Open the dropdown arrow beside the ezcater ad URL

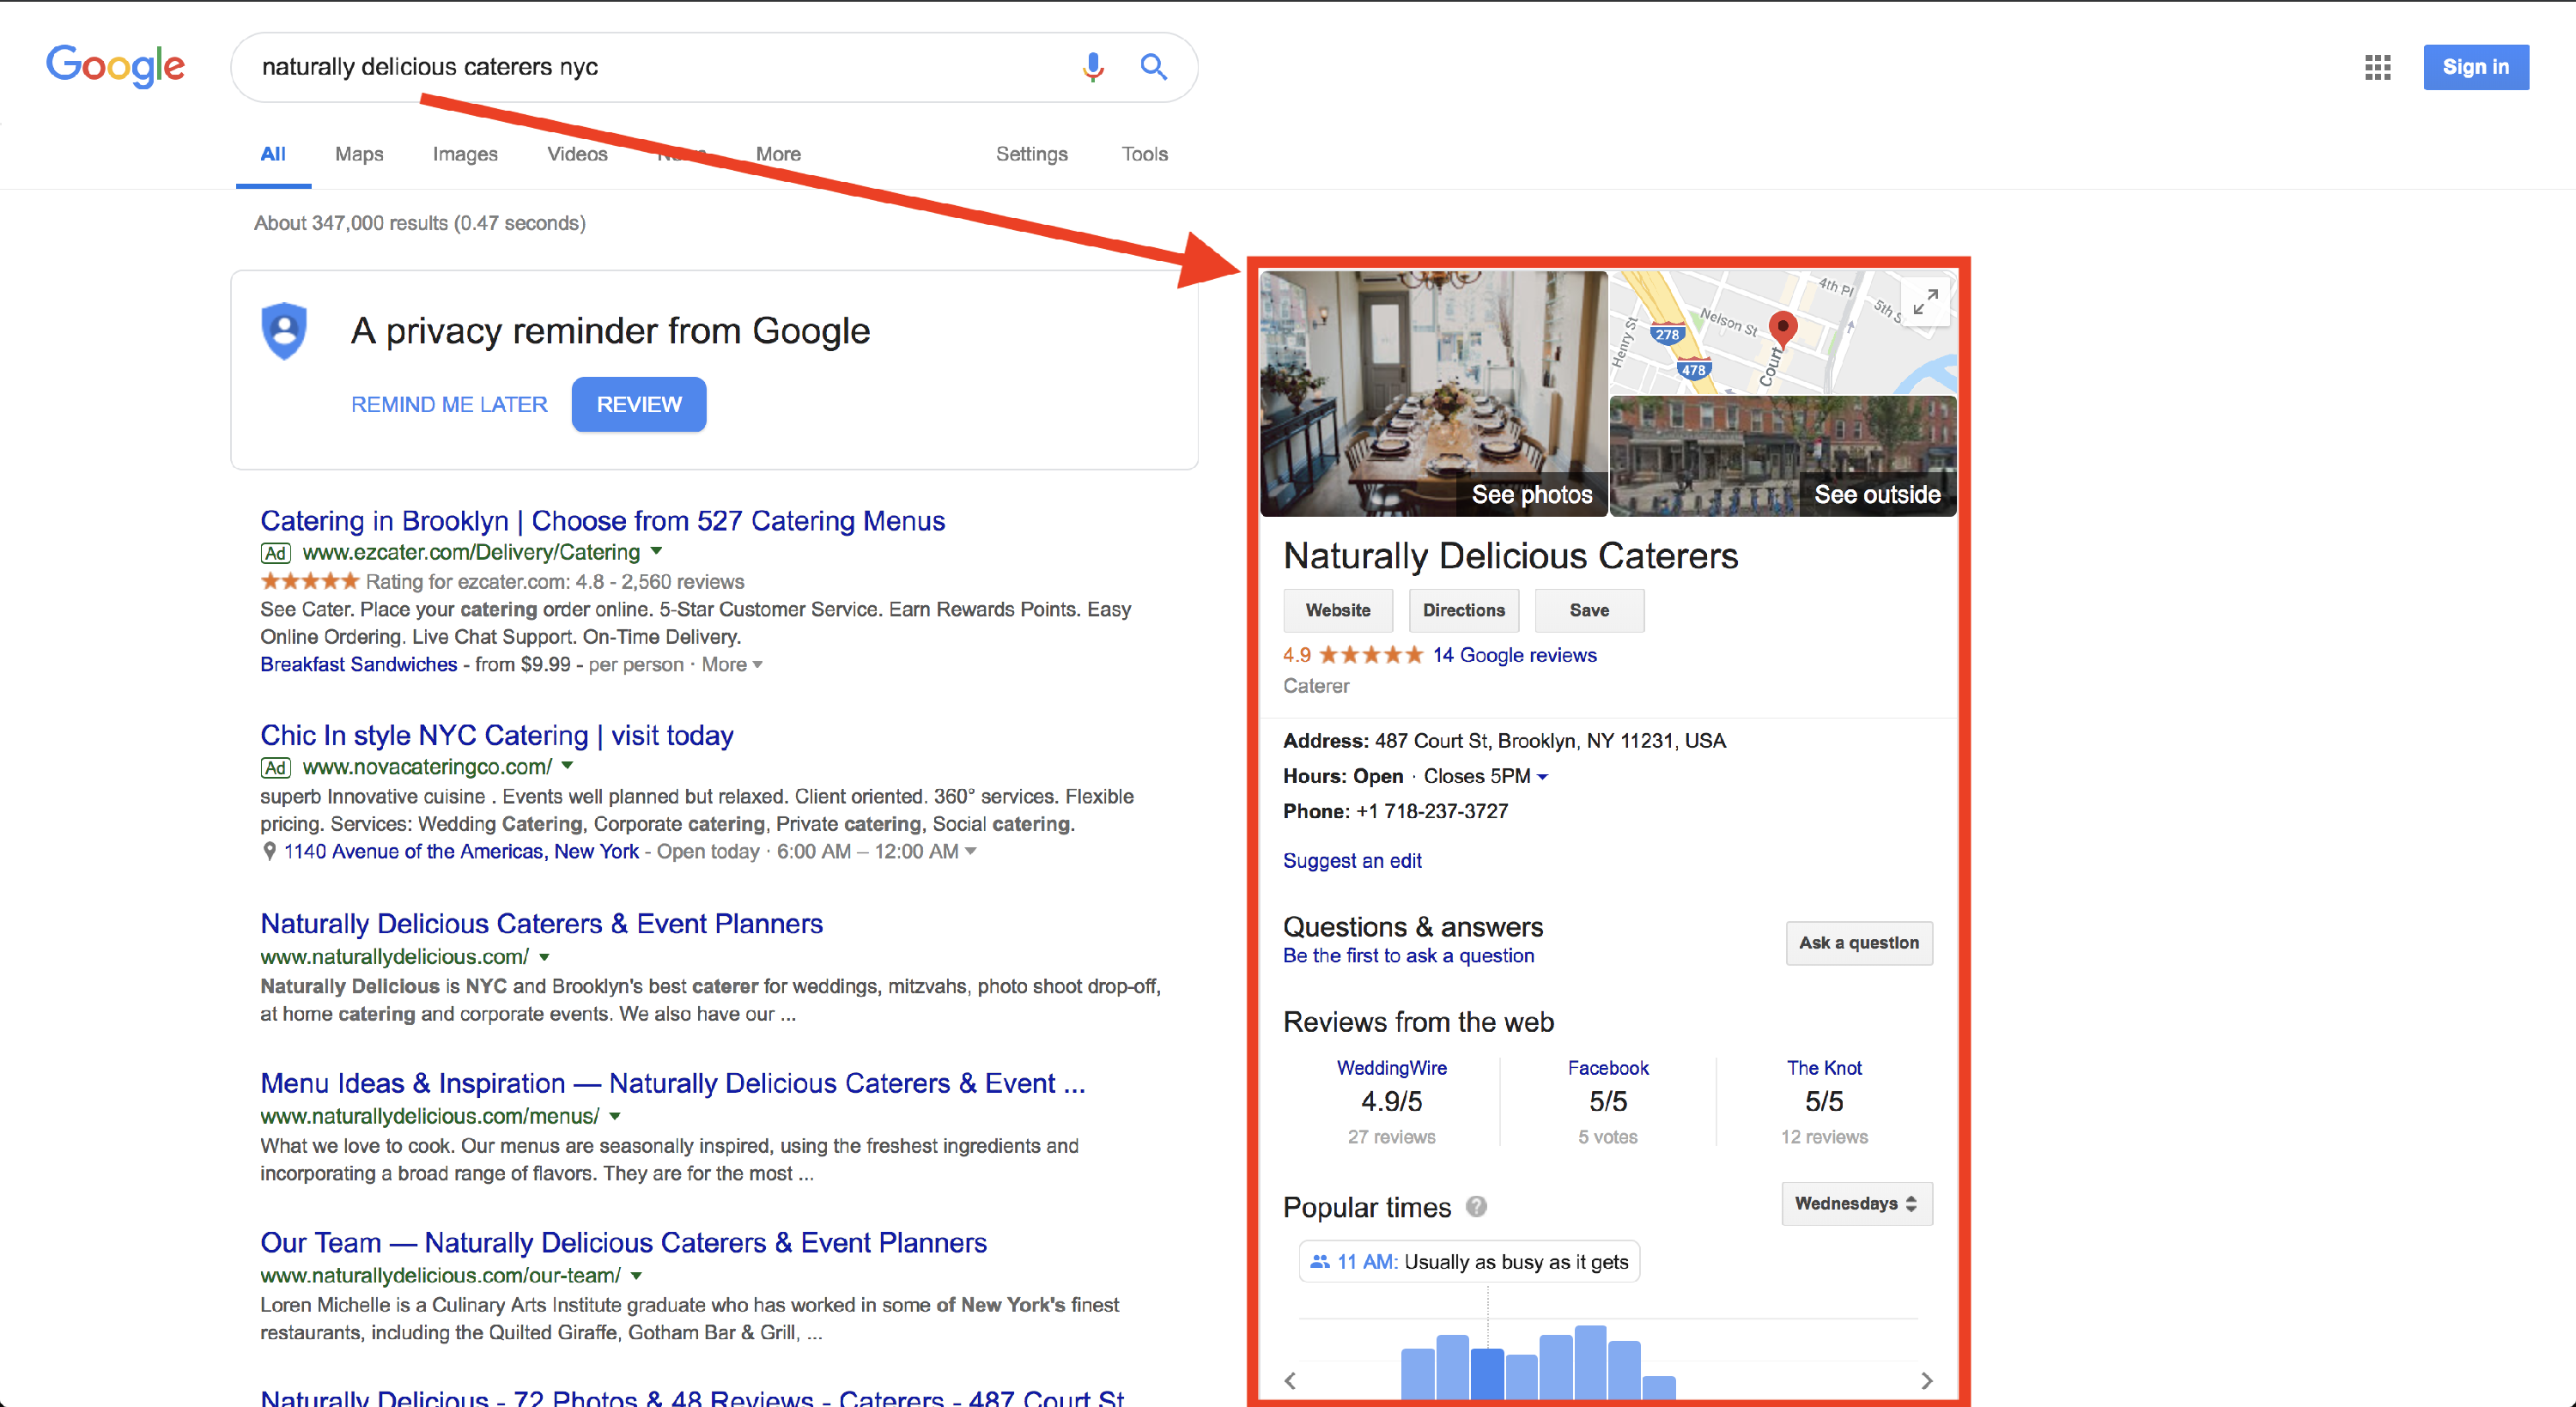(x=656, y=552)
